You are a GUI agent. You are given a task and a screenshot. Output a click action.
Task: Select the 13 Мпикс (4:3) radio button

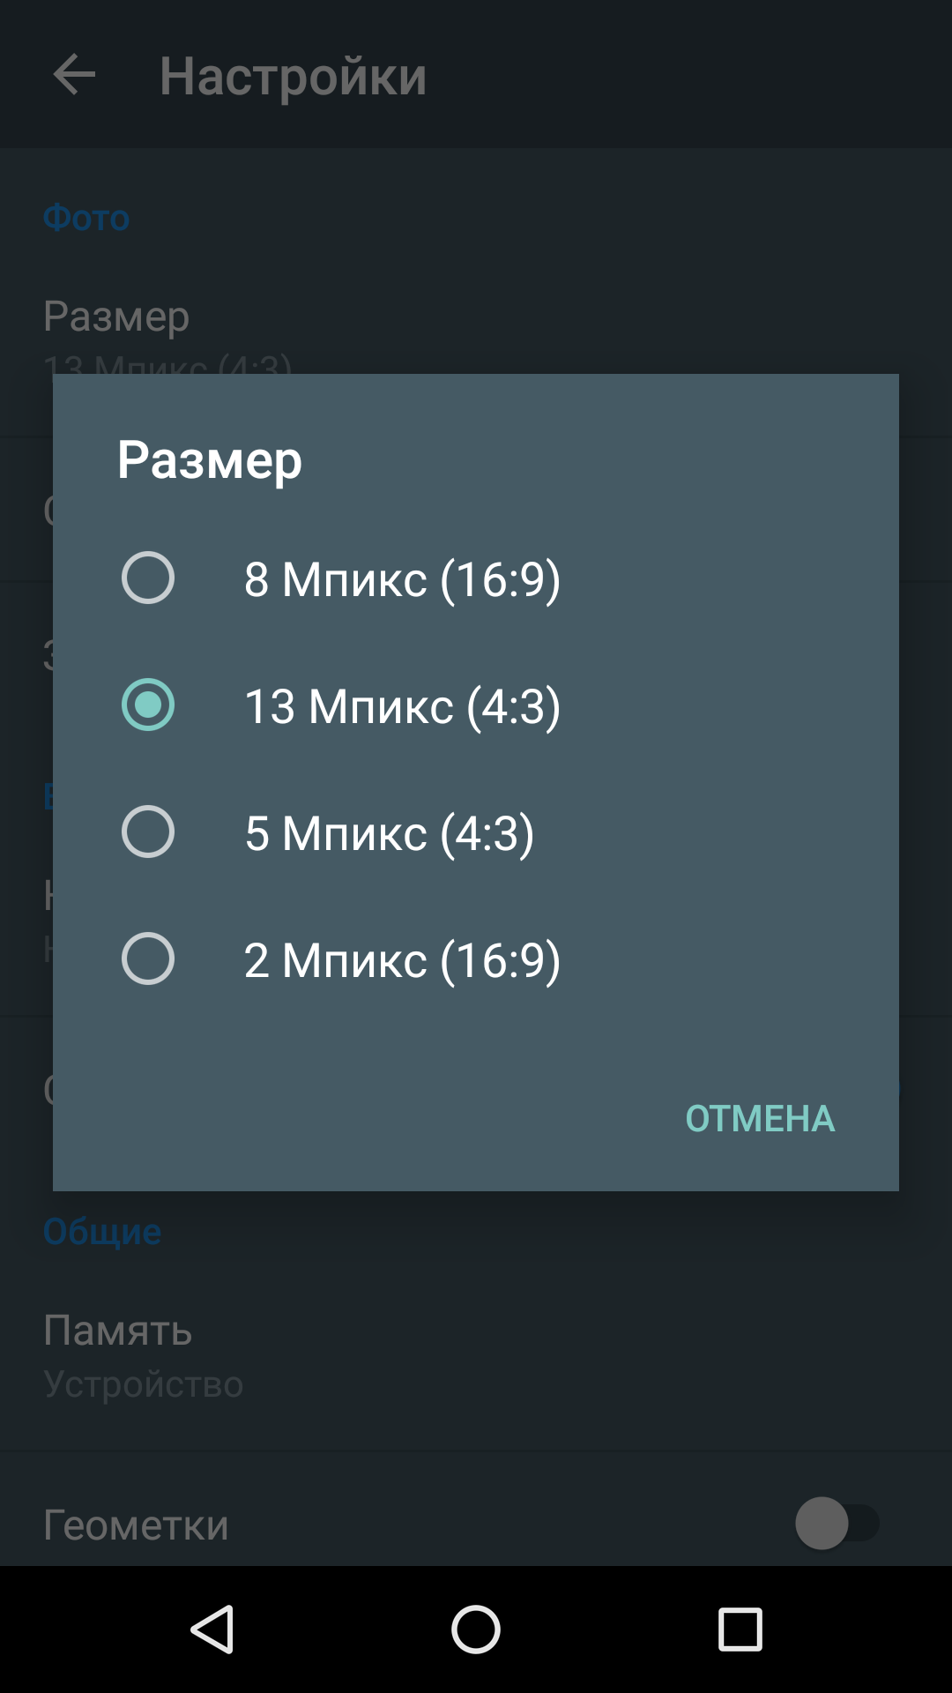(148, 705)
